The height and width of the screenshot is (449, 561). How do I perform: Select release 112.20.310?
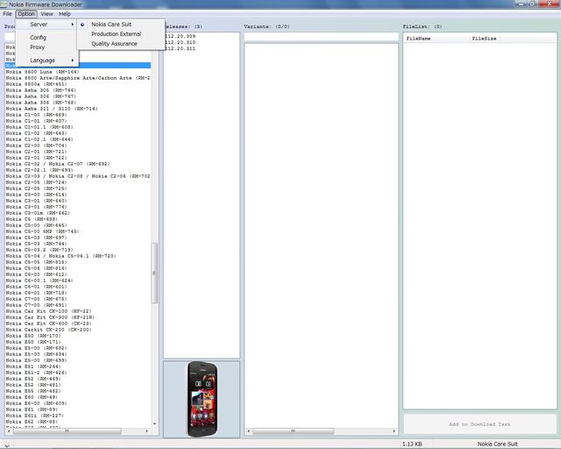click(x=181, y=42)
